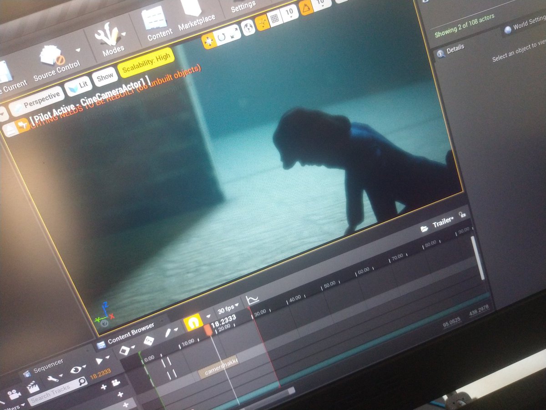Screen dimensions: 546x410
Task: Click the 438.2978 working range end value
Action: [x=478, y=311]
